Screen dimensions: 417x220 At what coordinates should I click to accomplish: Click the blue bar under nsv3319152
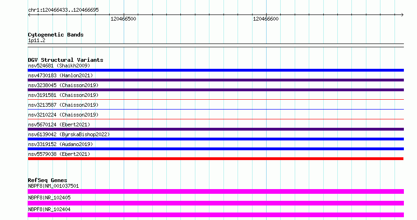pyautogui.click(x=216, y=149)
